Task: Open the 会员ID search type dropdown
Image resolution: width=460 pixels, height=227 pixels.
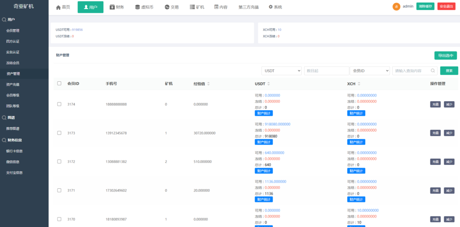Action: [370, 71]
